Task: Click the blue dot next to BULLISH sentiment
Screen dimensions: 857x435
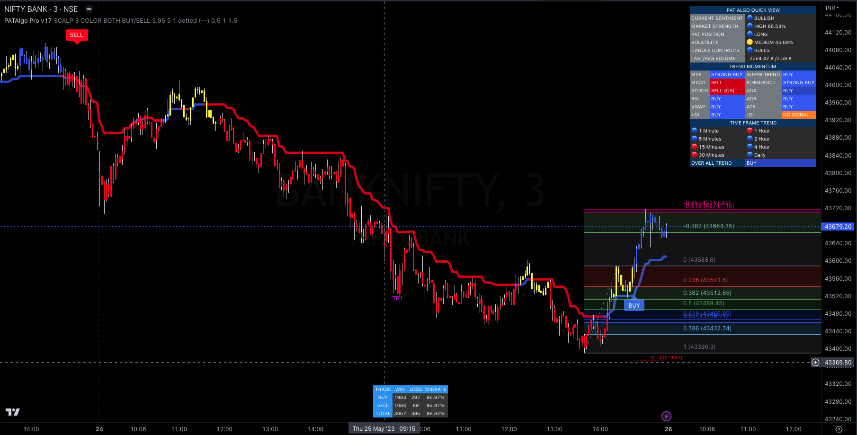Action: 750,18
